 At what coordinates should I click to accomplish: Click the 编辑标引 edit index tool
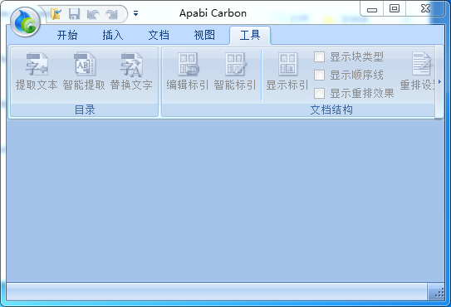point(188,71)
